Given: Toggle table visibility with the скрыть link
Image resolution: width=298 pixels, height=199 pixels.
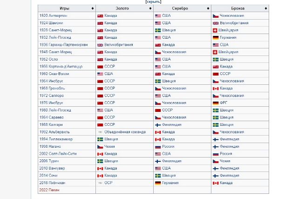Looking at the screenshot, I should click(153, 2).
